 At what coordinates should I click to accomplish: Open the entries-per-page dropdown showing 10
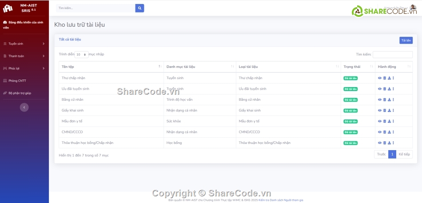[x=81, y=54]
